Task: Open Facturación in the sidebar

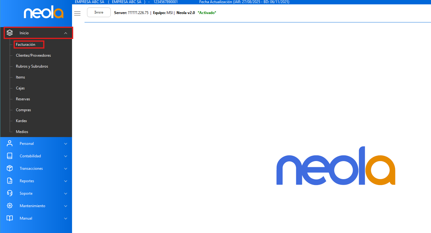Action: (26, 45)
